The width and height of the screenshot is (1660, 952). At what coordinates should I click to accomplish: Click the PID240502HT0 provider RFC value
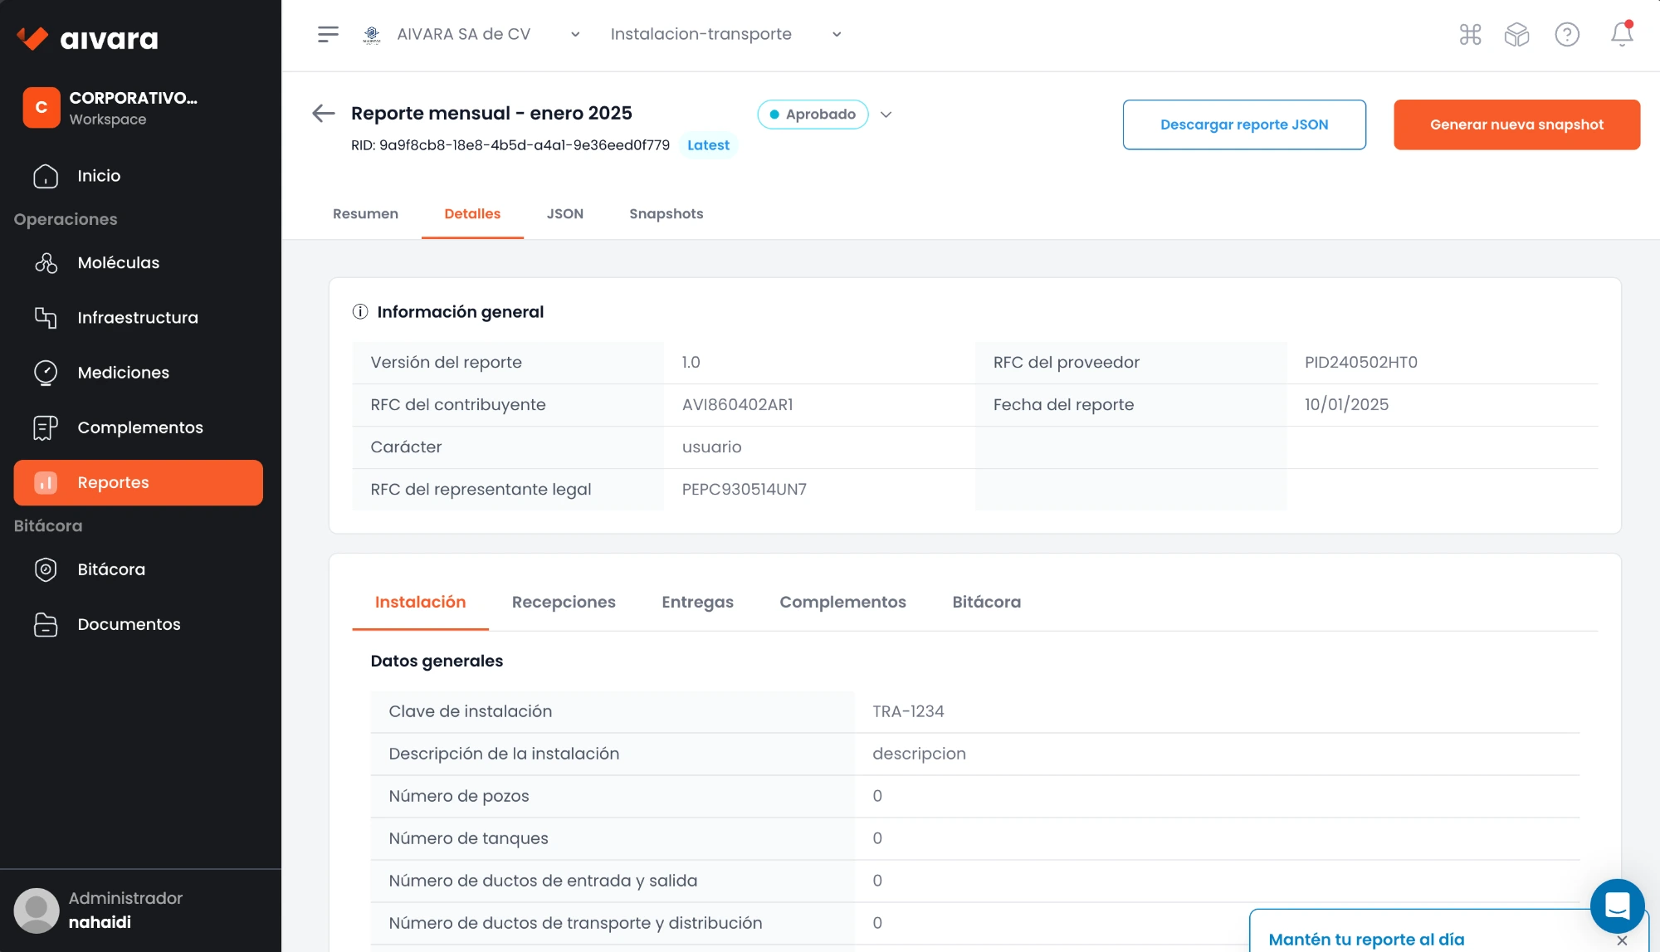click(1361, 363)
